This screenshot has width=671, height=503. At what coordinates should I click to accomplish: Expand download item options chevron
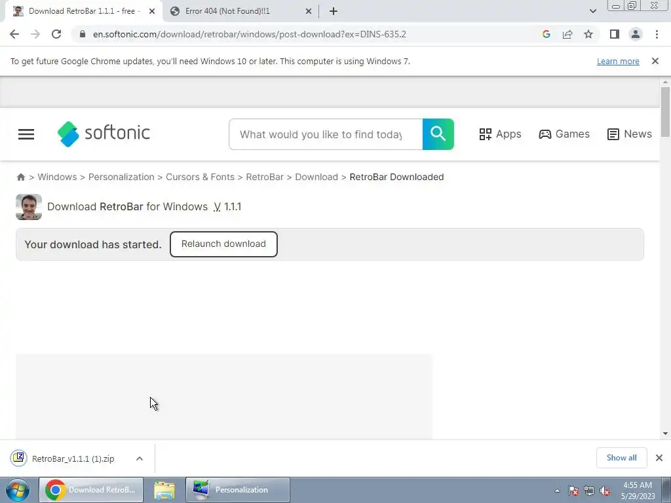(x=140, y=458)
